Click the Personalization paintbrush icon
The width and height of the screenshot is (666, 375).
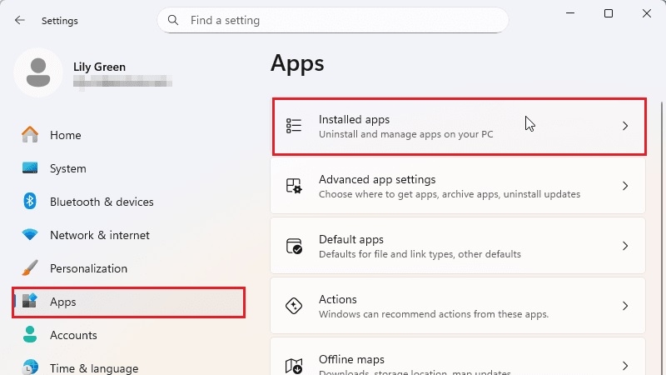tap(30, 267)
